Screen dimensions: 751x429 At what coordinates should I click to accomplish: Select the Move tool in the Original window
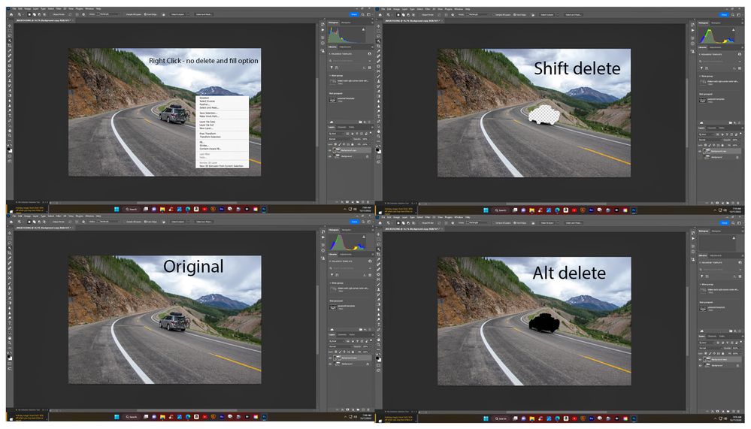pos(10,234)
